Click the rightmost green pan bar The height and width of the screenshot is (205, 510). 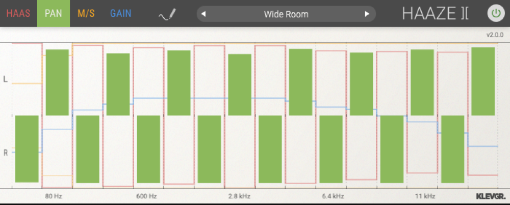click(483, 81)
